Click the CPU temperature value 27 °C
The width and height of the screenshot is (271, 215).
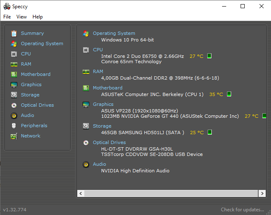pyautogui.click(x=197, y=56)
